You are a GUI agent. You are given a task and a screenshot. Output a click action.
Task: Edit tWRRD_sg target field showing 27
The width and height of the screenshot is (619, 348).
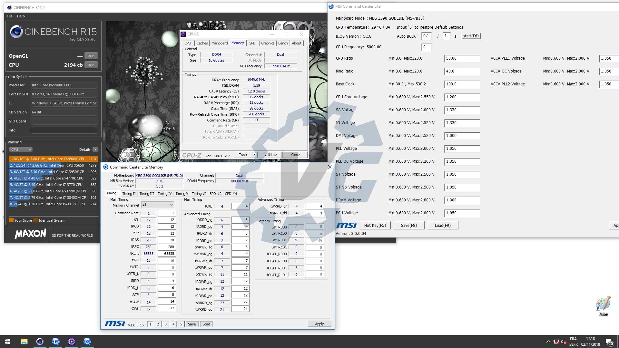[x=240, y=302]
